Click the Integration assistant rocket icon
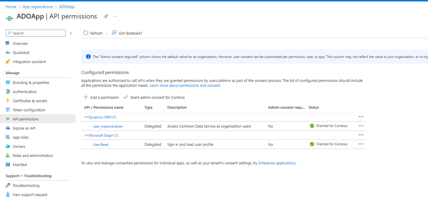 8,62
